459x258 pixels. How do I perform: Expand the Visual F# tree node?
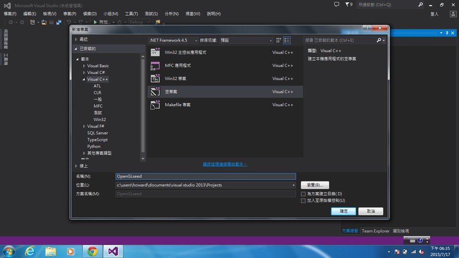pyautogui.click(x=84, y=126)
